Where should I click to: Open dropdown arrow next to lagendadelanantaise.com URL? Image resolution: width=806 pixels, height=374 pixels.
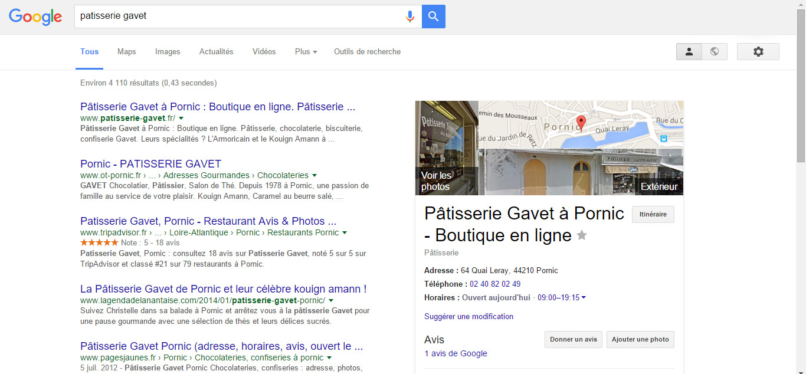pyautogui.click(x=330, y=300)
